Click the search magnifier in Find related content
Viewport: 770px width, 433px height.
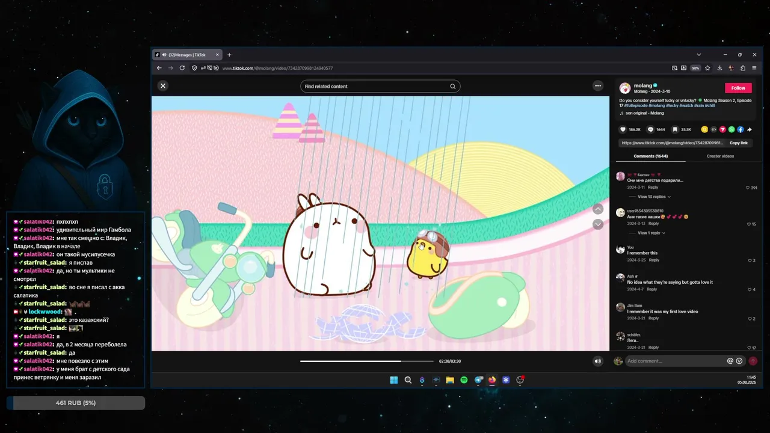pyautogui.click(x=452, y=87)
